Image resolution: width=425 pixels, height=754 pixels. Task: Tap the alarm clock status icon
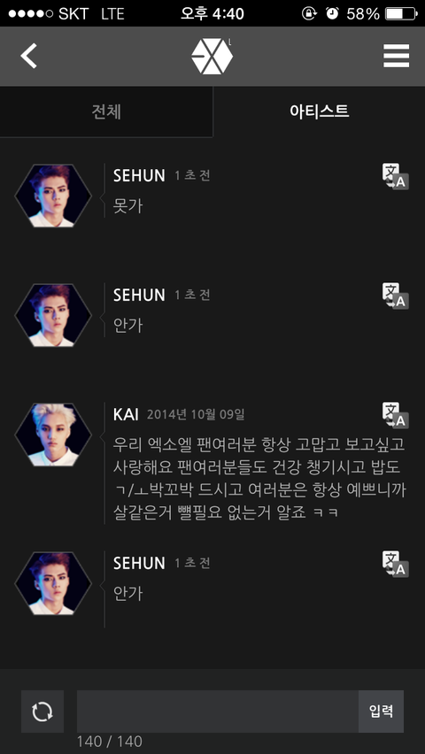click(x=332, y=13)
